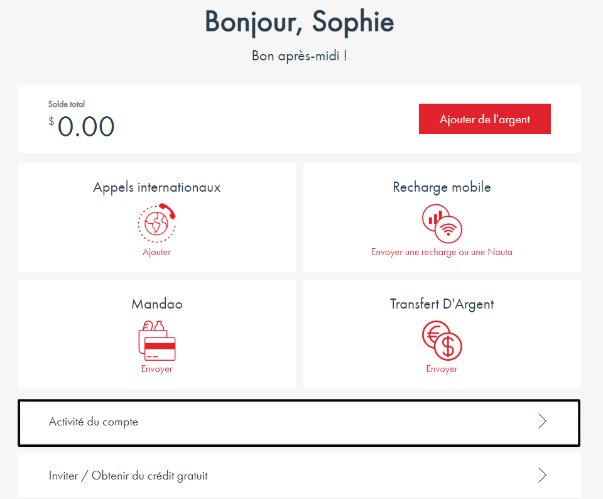Click the $0.00 total balance amount
This screenshot has height=499, width=603.
coord(85,127)
